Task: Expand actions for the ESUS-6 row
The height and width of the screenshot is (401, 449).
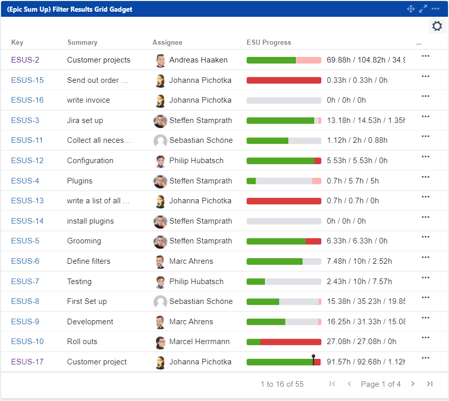Action: tap(426, 258)
